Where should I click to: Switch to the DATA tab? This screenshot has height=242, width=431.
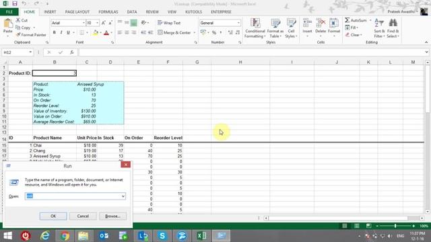[132, 12]
